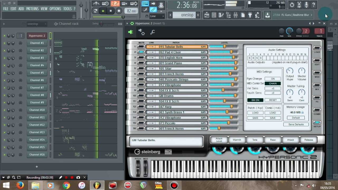Screen dimensions: 338x190
Task: Open Hypersonic 2 plugin options gear icon
Action: (142, 32)
